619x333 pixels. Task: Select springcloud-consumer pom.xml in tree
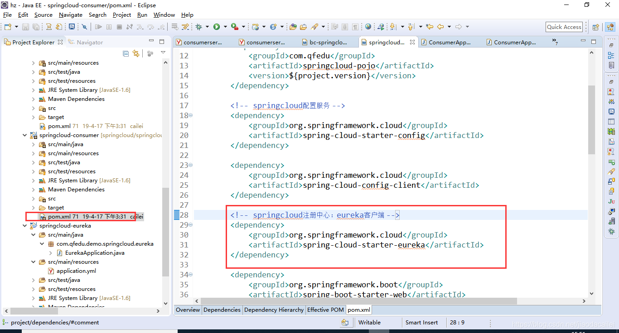coord(92,217)
